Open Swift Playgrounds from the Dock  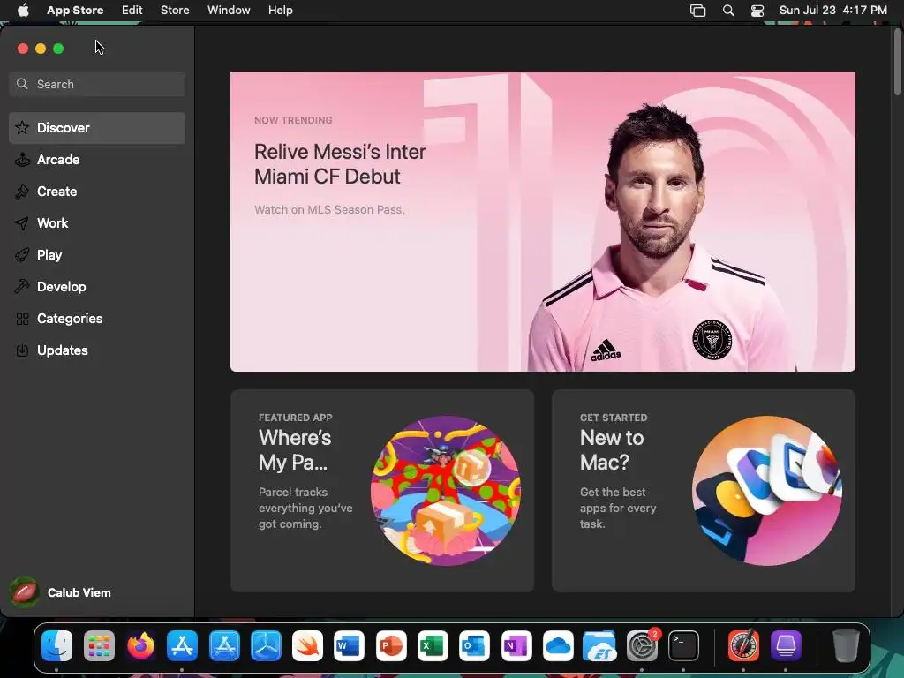click(x=307, y=645)
